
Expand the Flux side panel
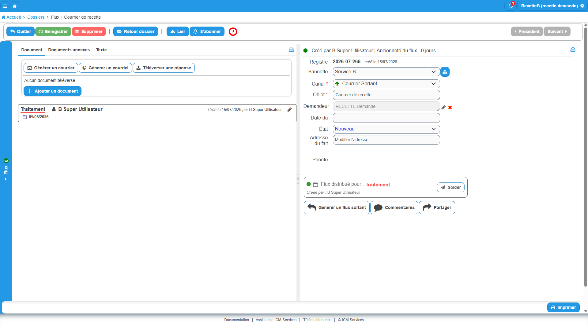coord(6,170)
